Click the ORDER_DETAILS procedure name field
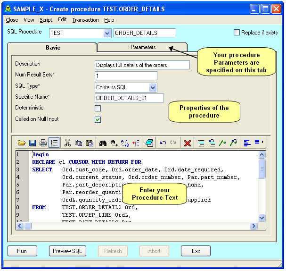 pos(145,33)
